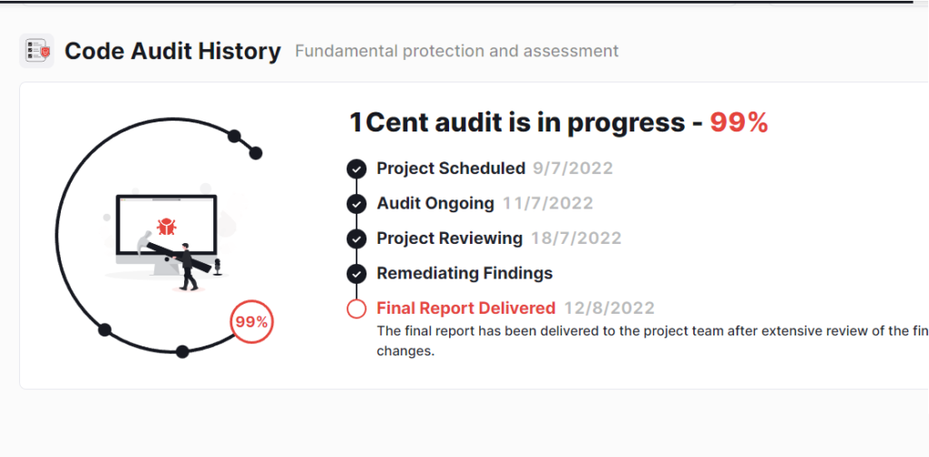Select the red circle beside Final Report Delivered
Viewport: 929px width, 457px height.
click(x=357, y=308)
